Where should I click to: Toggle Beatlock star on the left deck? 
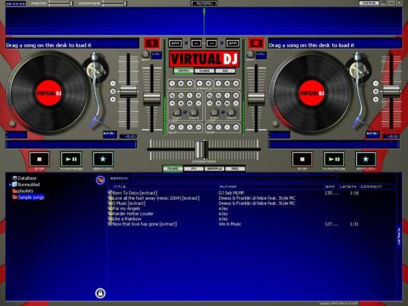(103, 159)
